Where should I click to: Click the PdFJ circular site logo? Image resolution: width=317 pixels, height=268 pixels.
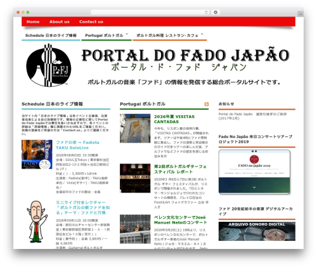48,65
